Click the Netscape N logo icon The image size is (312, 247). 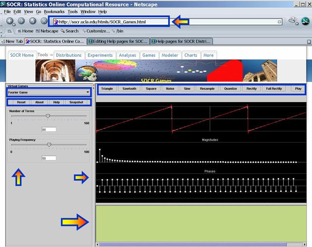(305, 21)
